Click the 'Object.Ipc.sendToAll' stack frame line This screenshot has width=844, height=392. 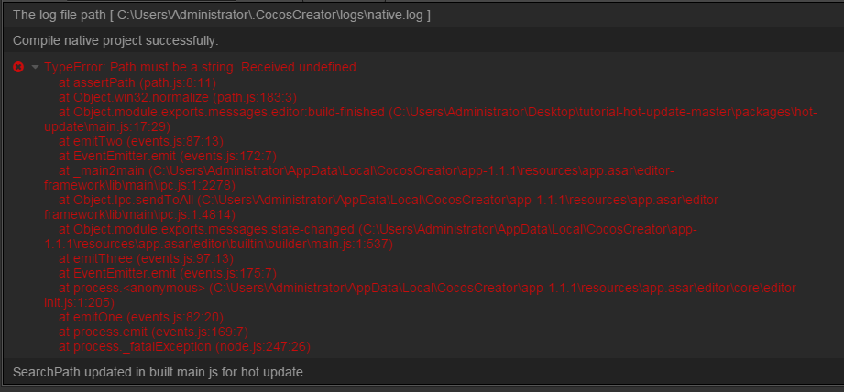[x=390, y=200]
